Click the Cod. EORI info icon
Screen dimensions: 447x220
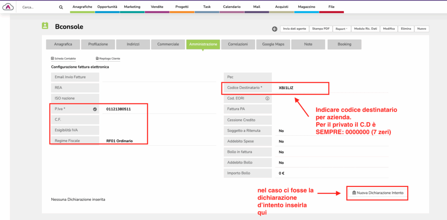[x=267, y=99]
